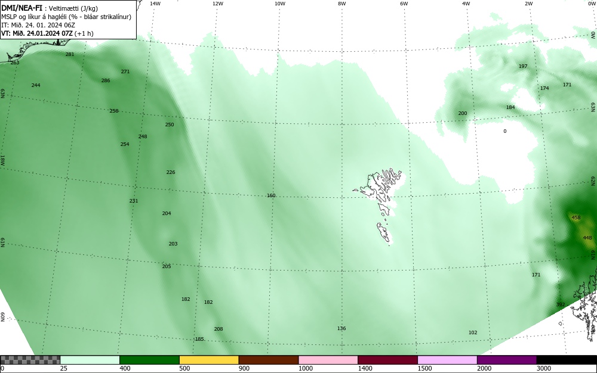Click the CAPE value 250
597x373 pixels.
coord(170,125)
